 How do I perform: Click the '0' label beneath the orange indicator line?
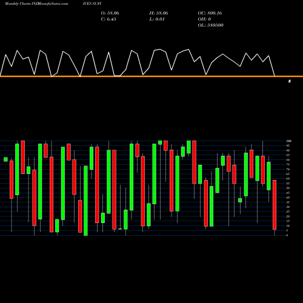(x=290, y=81)
